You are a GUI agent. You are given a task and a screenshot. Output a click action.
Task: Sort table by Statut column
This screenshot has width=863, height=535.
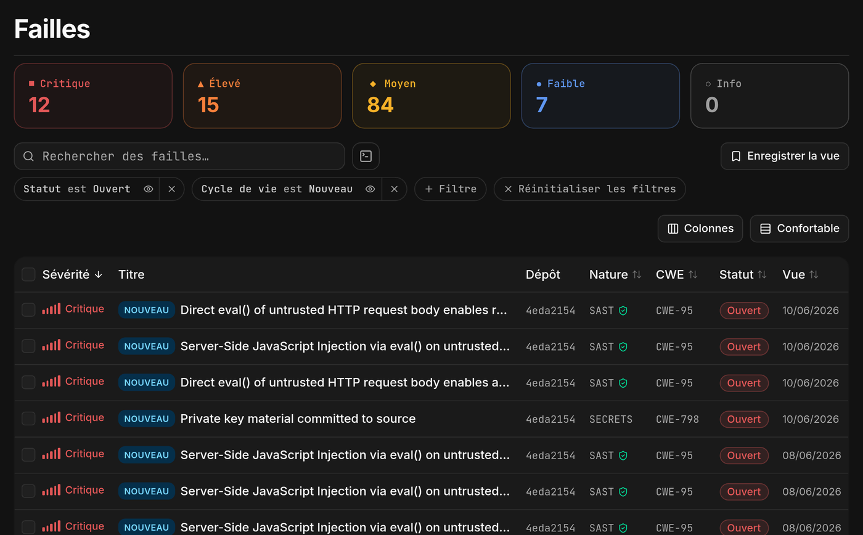point(743,275)
